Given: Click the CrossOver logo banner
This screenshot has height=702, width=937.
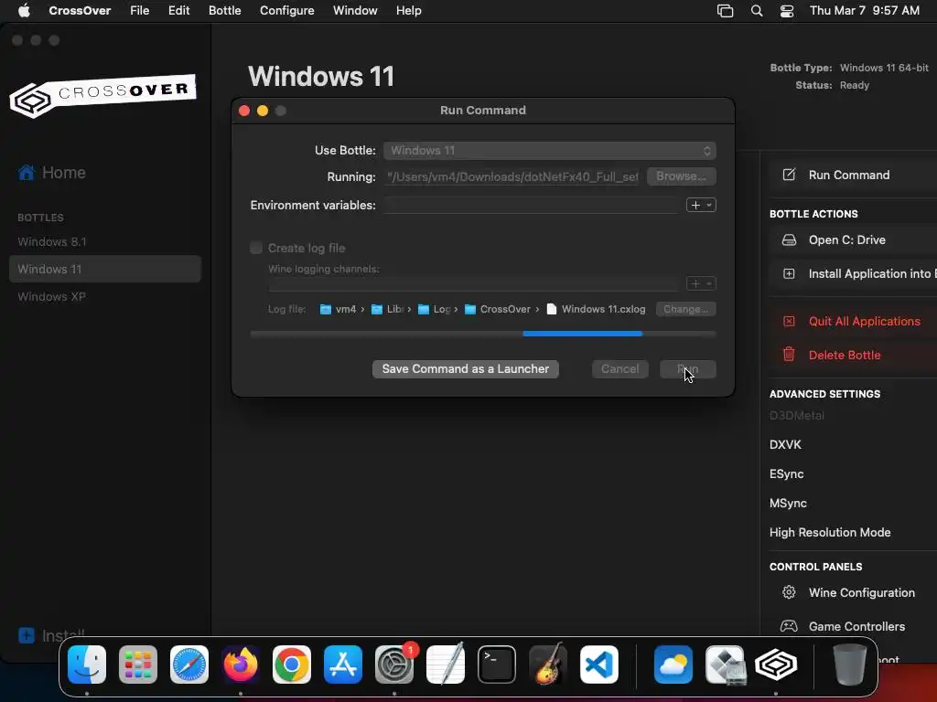Looking at the screenshot, I should pyautogui.click(x=102, y=95).
